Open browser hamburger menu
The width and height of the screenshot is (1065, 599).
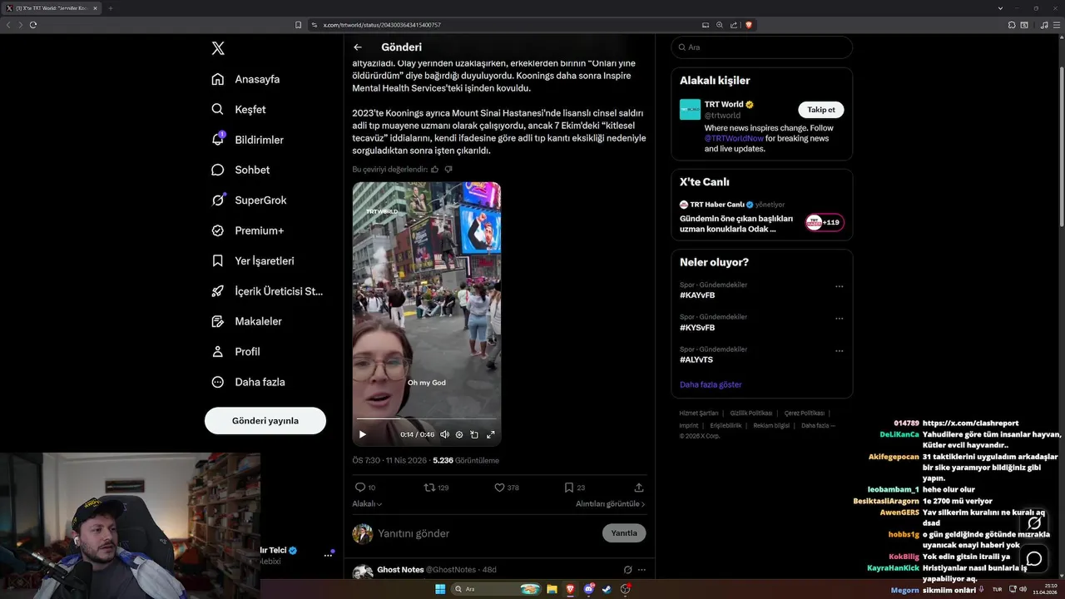pyautogui.click(x=1056, y=25)
